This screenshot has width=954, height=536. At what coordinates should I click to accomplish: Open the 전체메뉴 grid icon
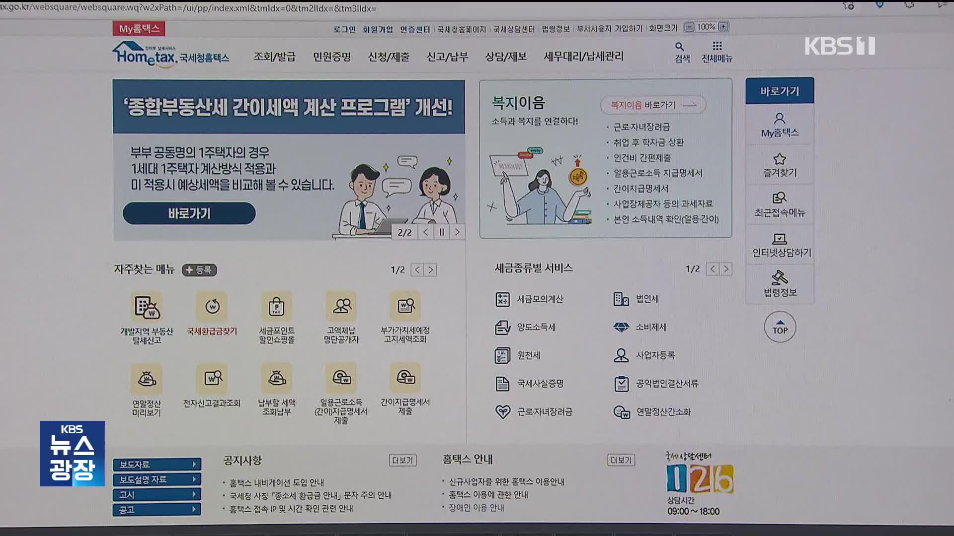click(717, 46)
